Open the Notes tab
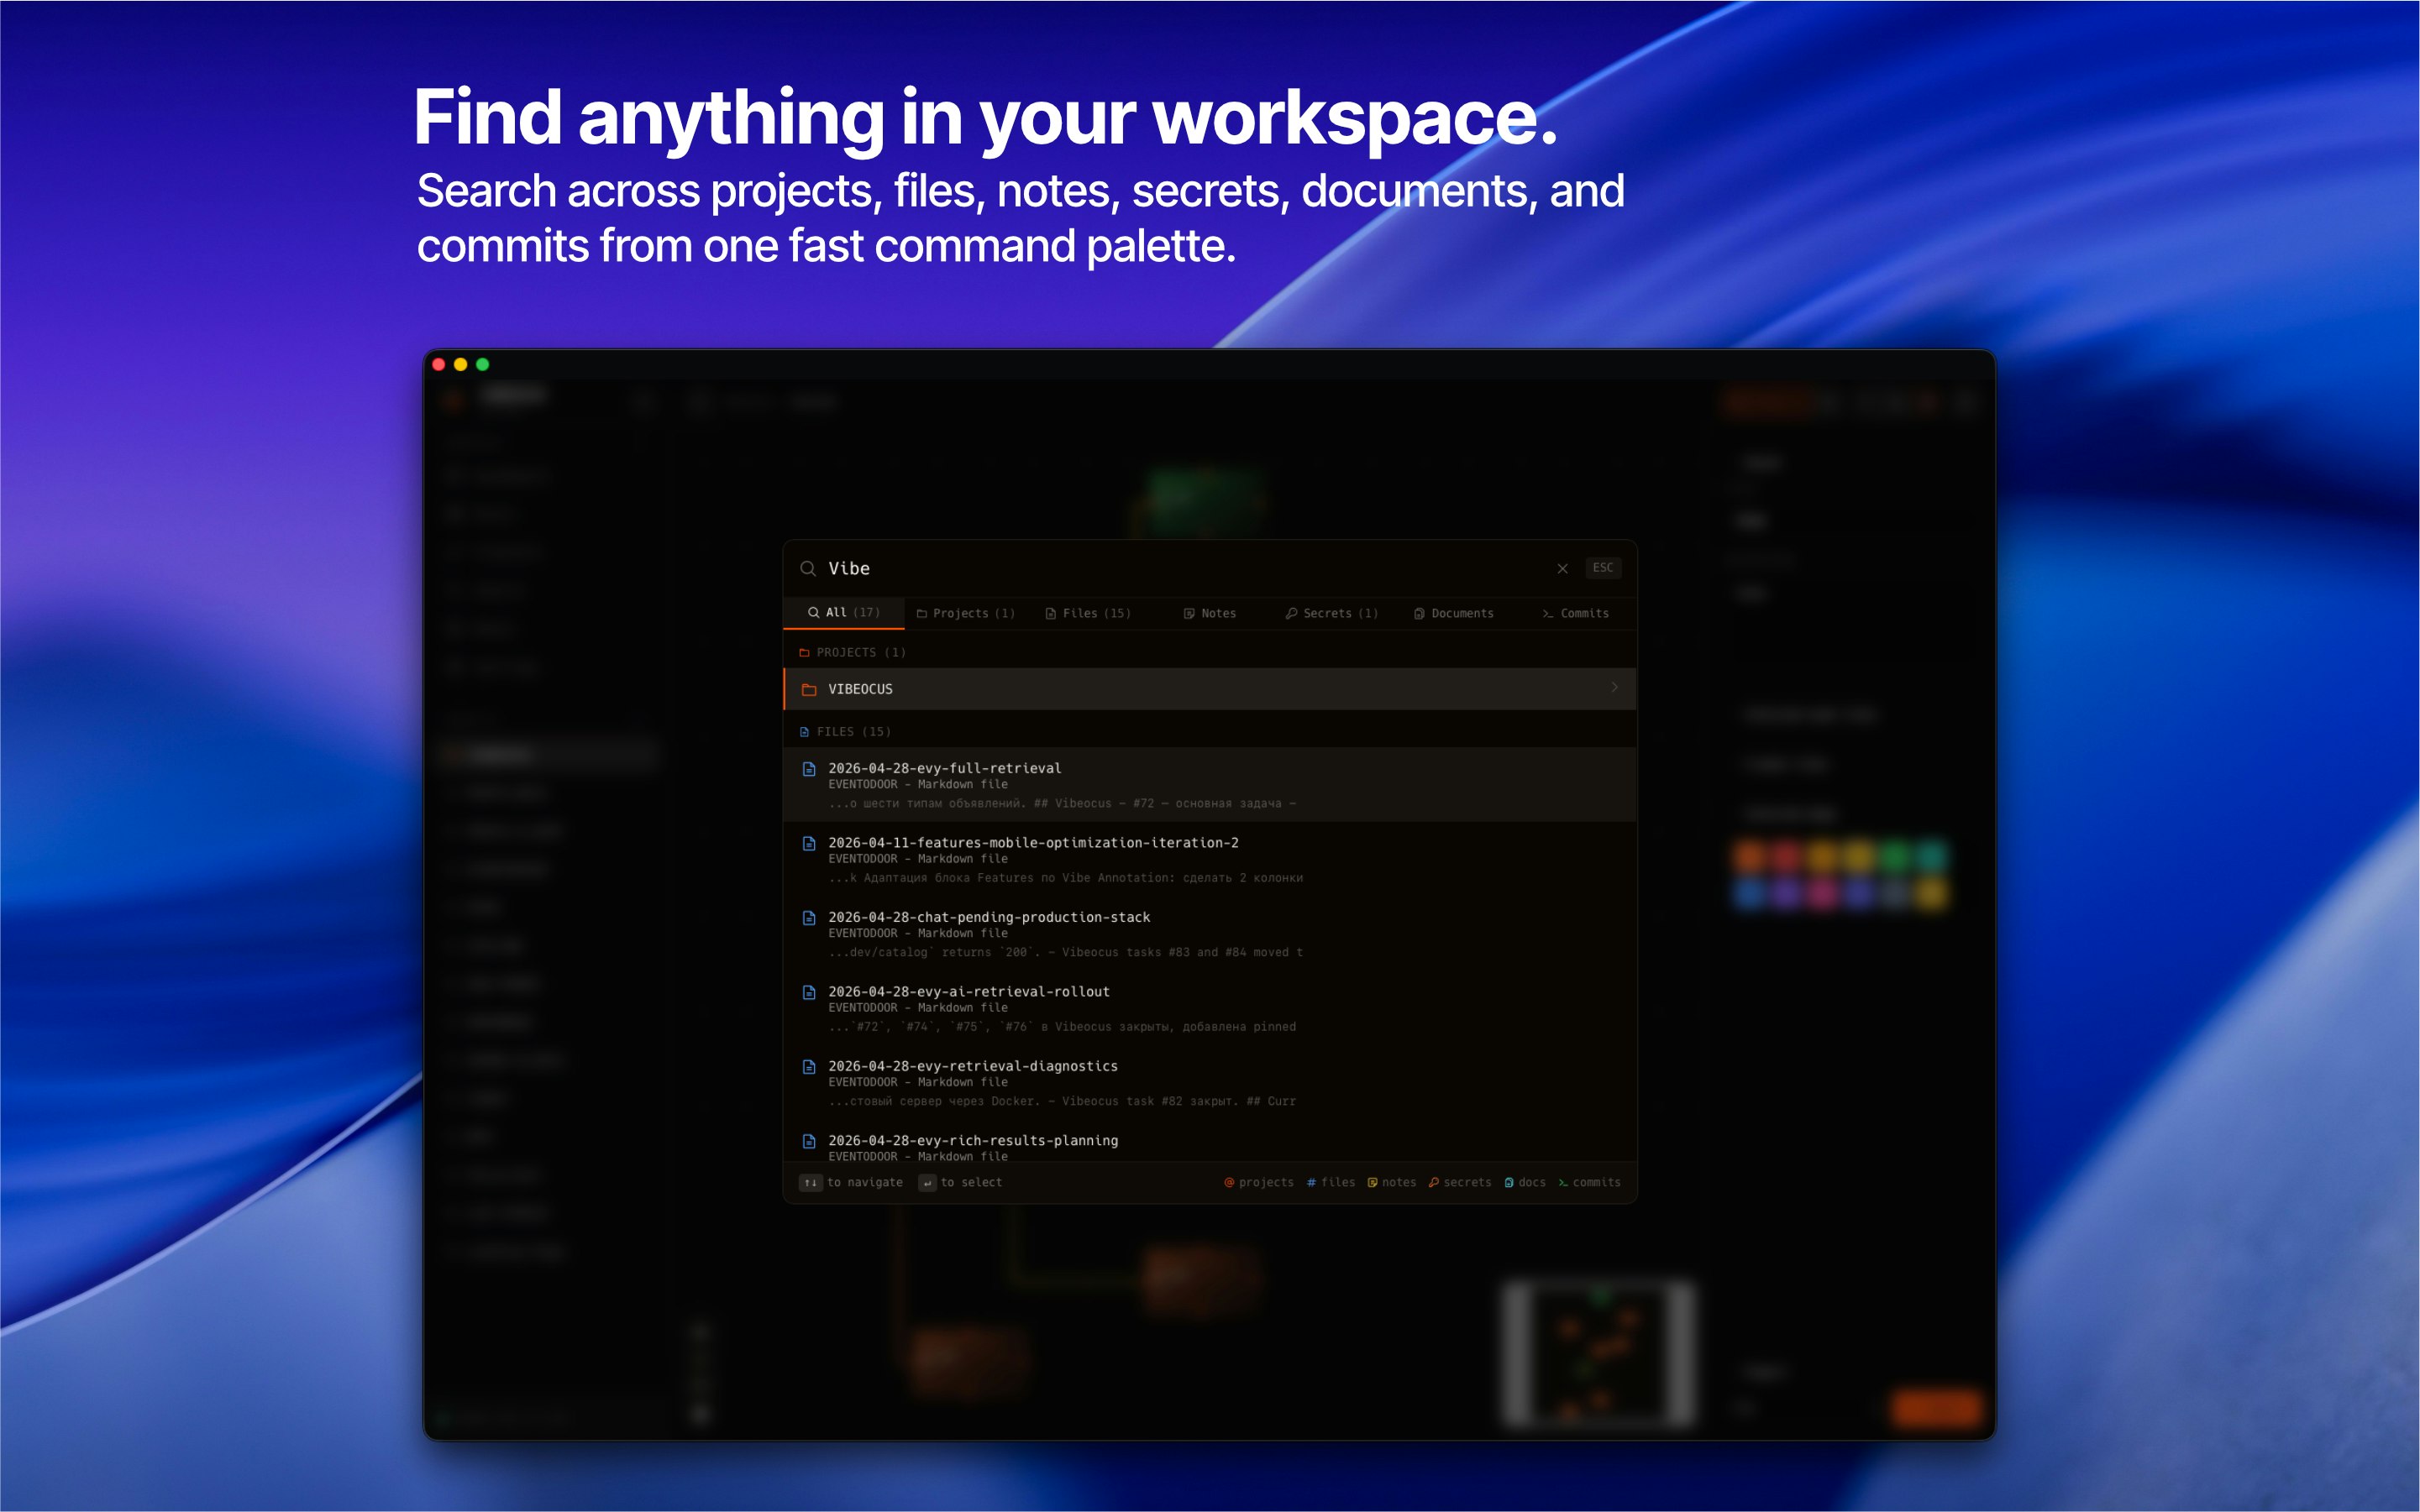 pos(1210,613)
